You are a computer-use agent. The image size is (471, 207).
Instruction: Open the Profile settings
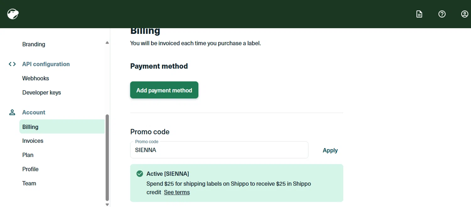[30, 169]
